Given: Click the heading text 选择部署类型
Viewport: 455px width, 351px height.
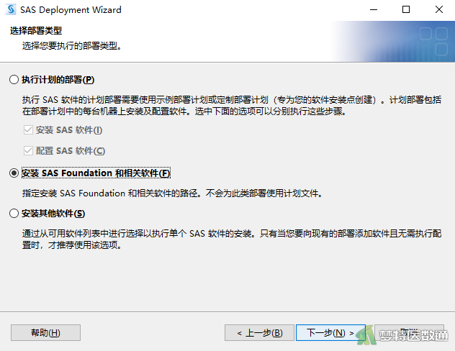Looking at the screenshot, I should tap(36, 30).
